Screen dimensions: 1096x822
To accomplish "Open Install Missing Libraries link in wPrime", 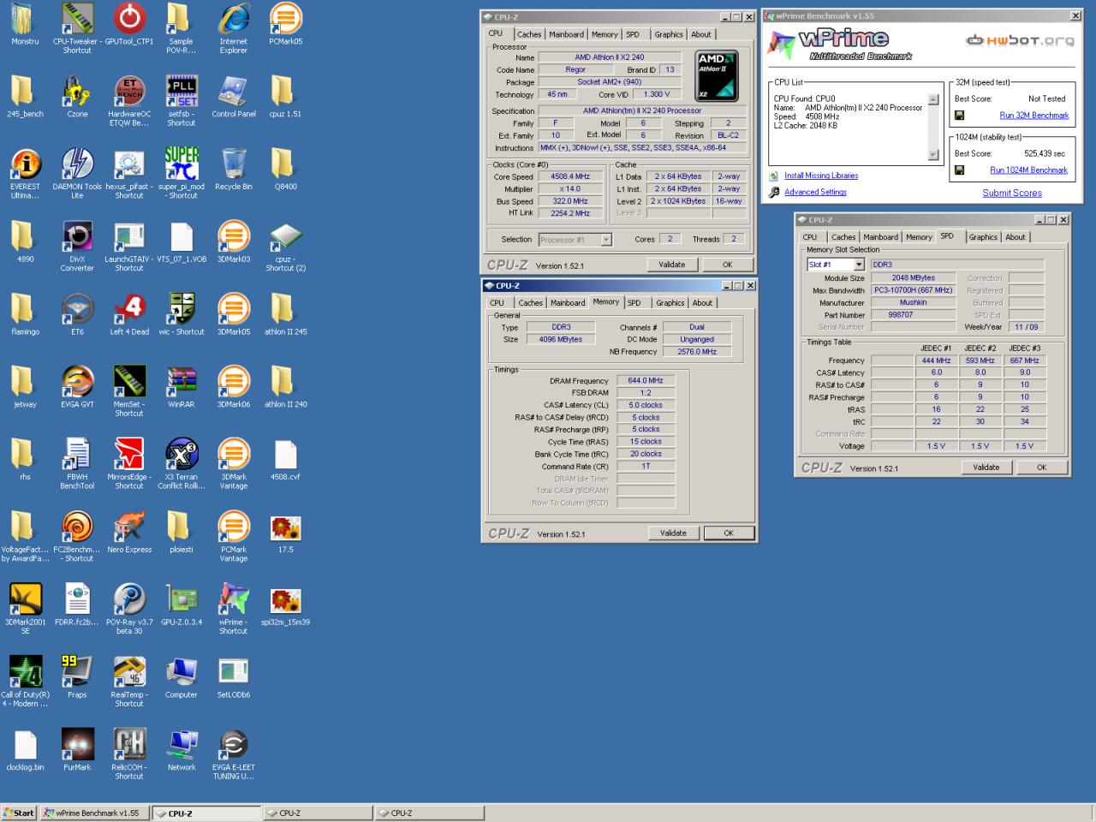I will point(821,176).
